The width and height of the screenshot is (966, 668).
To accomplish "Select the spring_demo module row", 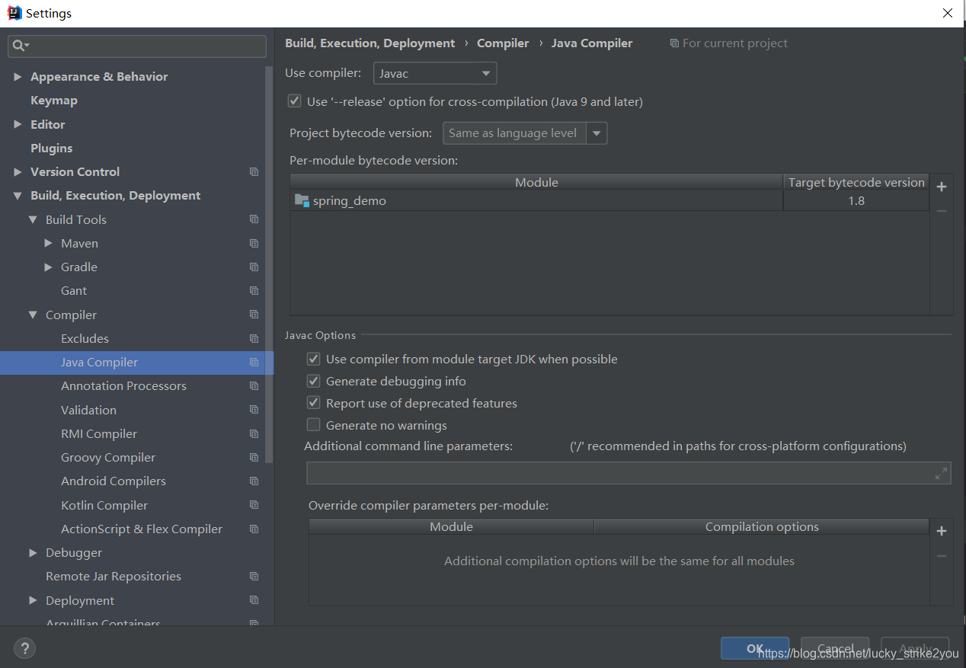I will pyautogui.click(x=609, y=201).
